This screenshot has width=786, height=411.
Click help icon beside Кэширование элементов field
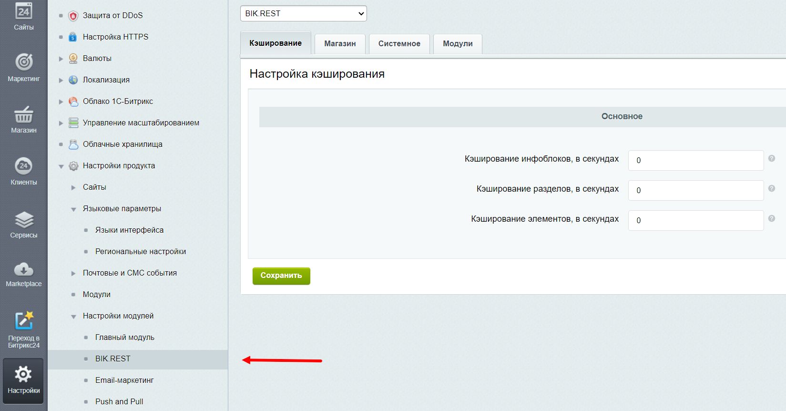(771, 218)
